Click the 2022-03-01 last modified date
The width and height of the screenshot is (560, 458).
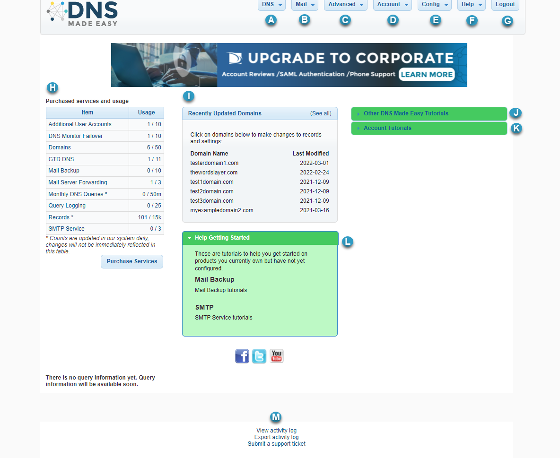314,163
